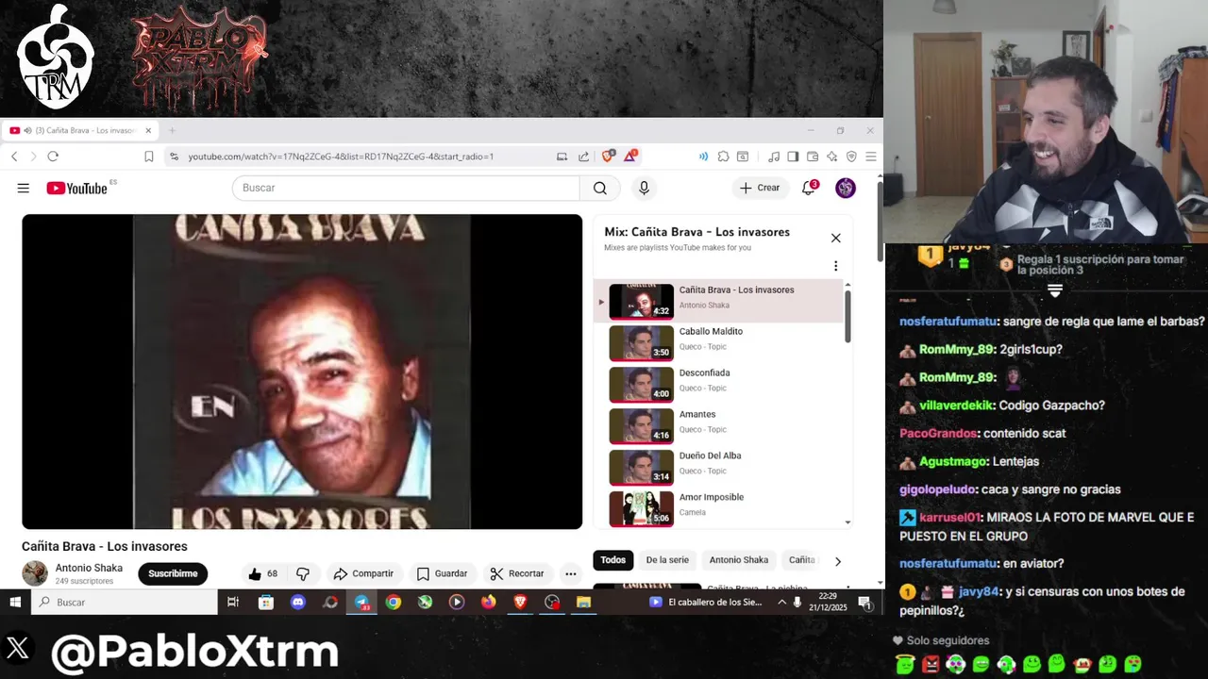Open Firefox from the taskbar
This screenshot has width=1208, height=679.
point(488,602)
